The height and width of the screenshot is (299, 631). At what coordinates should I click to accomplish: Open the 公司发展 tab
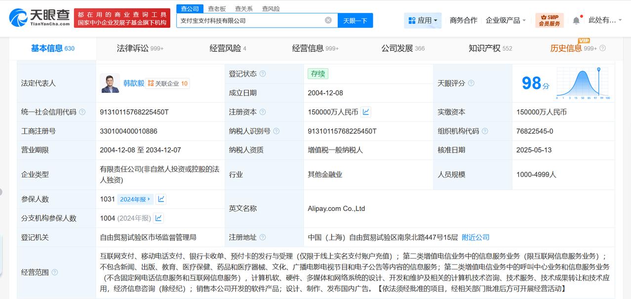[x=403, y=48]
